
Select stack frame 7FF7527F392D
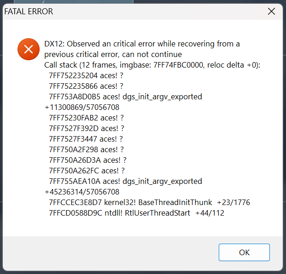(86, 129)
